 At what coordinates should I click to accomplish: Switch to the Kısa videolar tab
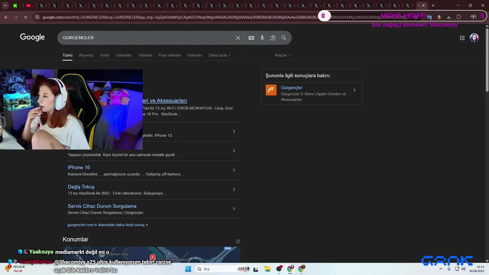(170, 55)
